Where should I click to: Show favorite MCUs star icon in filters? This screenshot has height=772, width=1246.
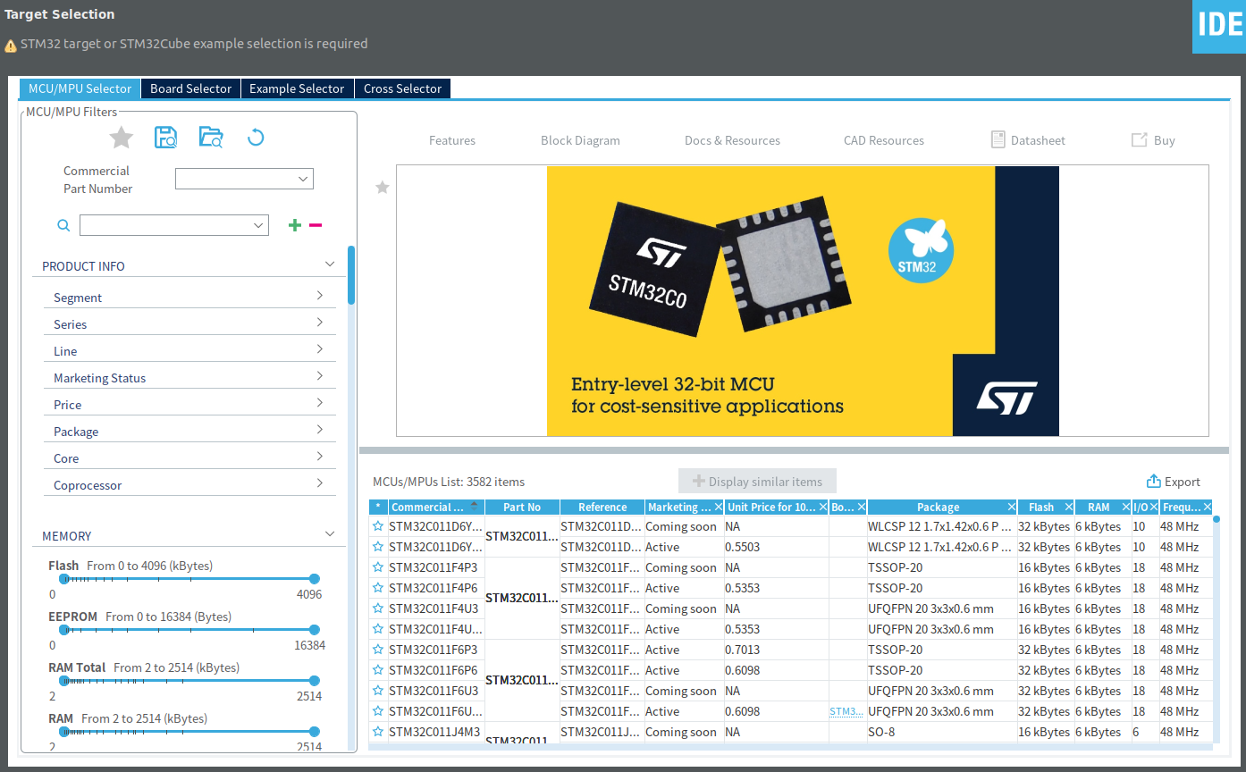[121, 138]
